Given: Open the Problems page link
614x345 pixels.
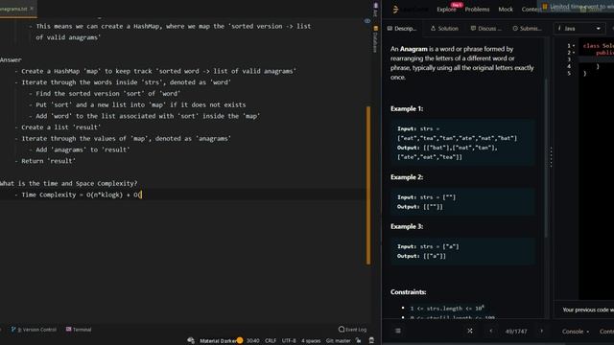Looking at the screenshot, I should click(477, 9).
